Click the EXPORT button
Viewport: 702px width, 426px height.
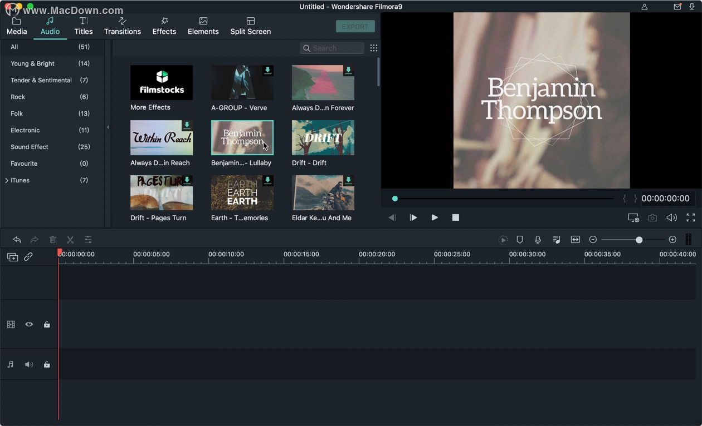355,27
